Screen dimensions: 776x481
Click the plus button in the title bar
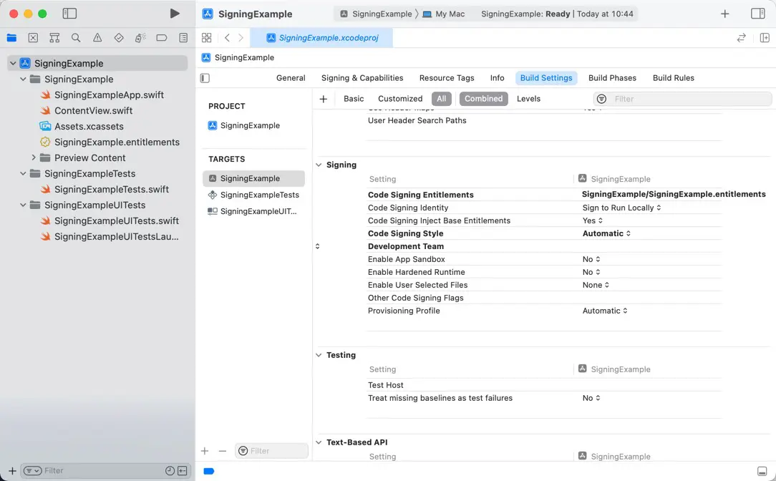pos(724,14)
